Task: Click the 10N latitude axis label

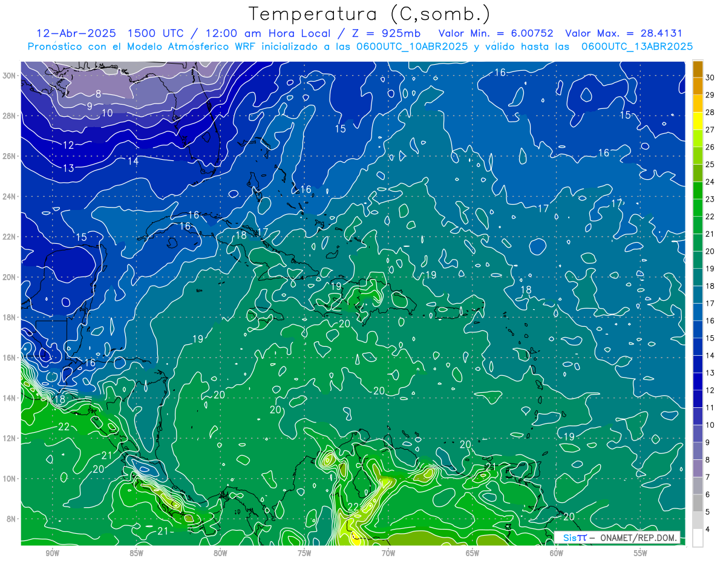Action: pyautogui.click(x=9, y=479)
